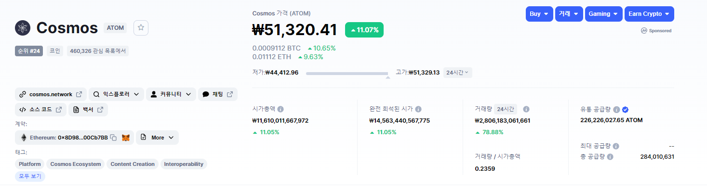The width and height of the screenshot is (707, 189).
Task: Open info tooltip next to 최대 공급량
Action: click(616, 146)
